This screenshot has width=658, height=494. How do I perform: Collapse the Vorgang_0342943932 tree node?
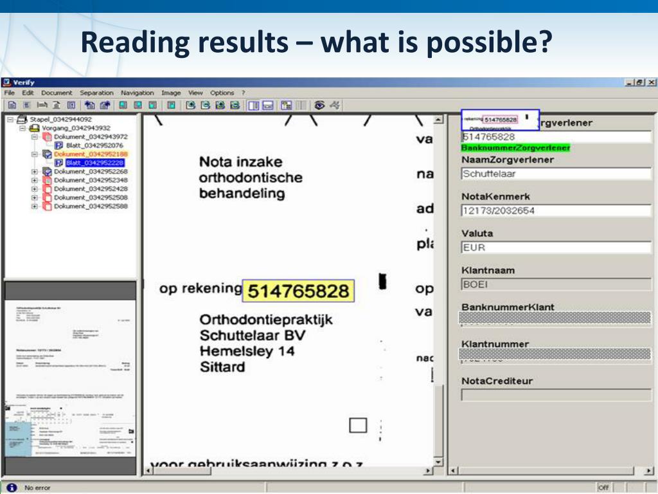[22, 128]
